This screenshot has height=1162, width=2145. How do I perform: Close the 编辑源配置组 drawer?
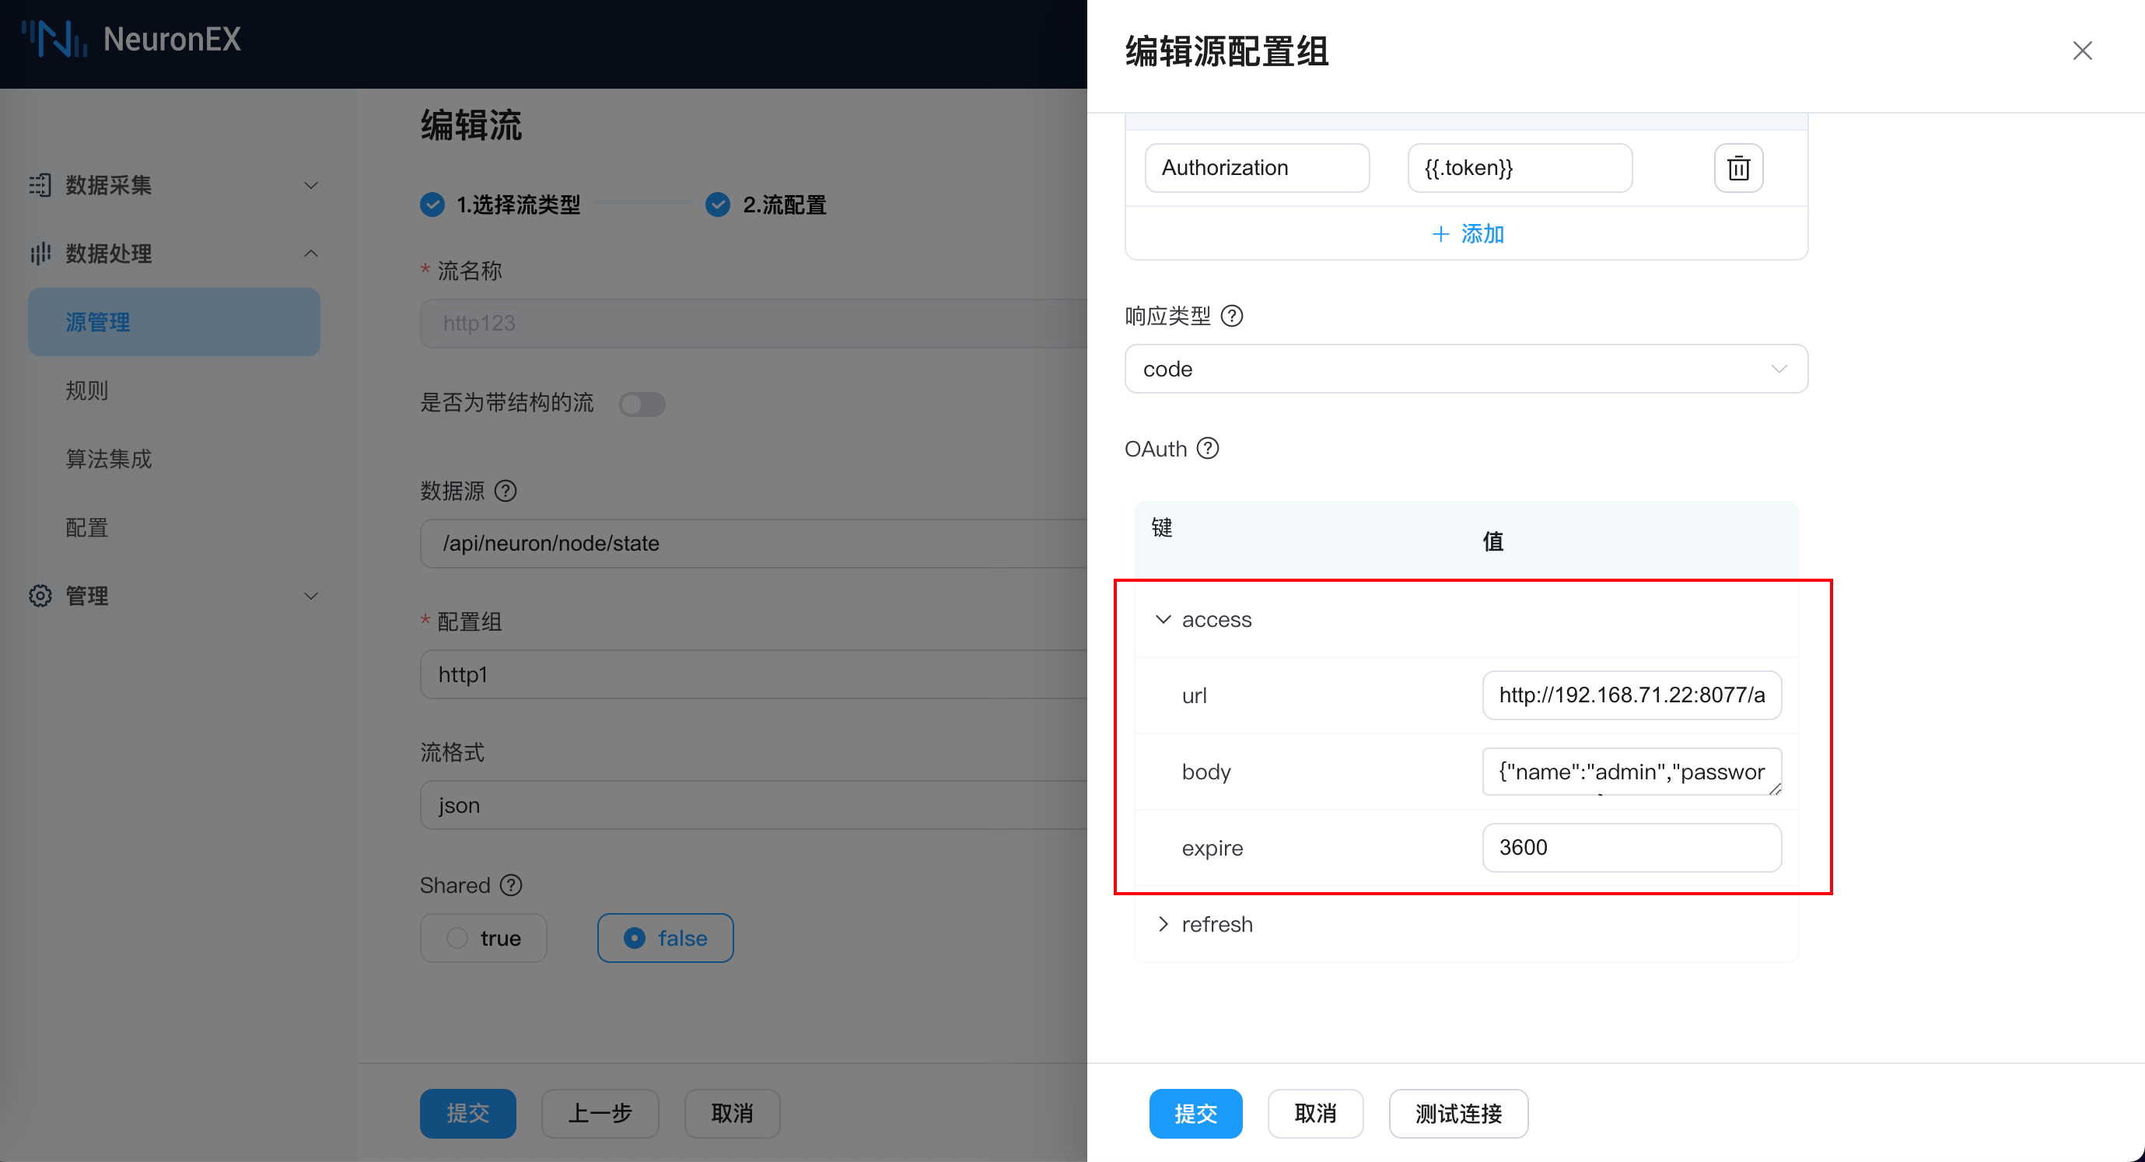(2082, 51)
